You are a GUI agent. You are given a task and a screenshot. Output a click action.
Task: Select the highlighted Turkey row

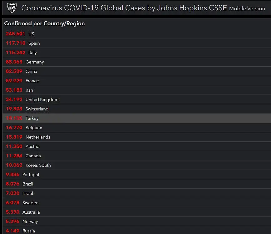click(137, 118)
